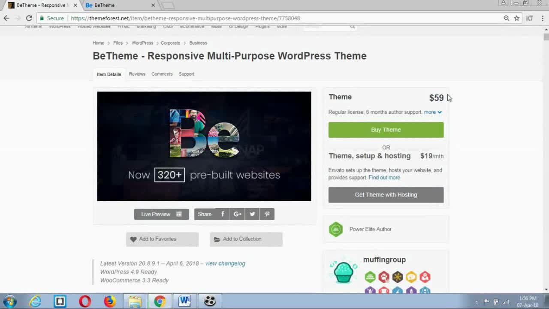
Task: Open Microsoft Word from the taskbar
Action: click(x=184, y=301)
